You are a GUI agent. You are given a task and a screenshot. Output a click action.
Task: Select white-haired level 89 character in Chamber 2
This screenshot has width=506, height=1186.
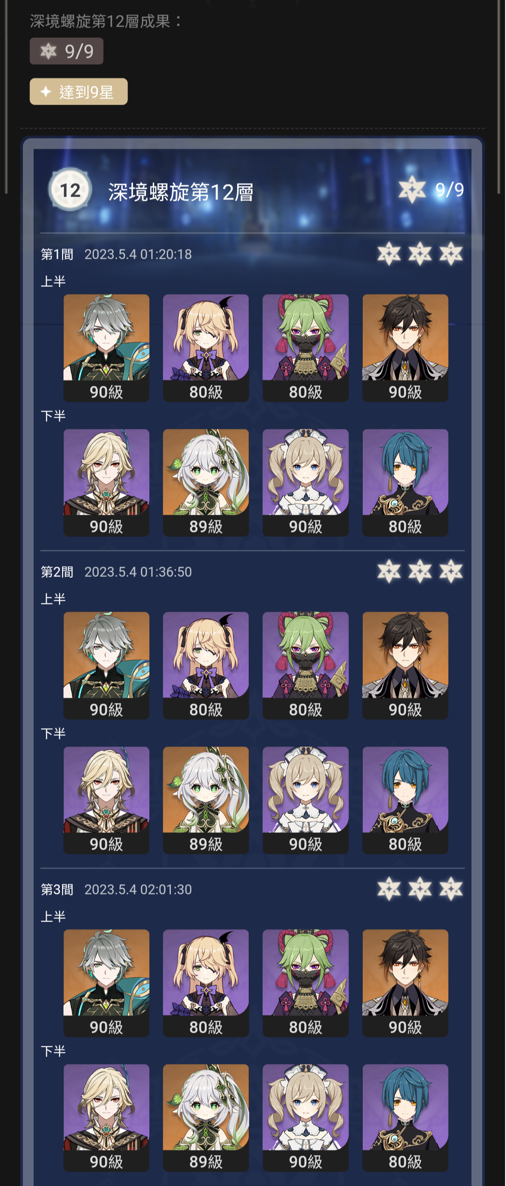click(x=206, y=800)
